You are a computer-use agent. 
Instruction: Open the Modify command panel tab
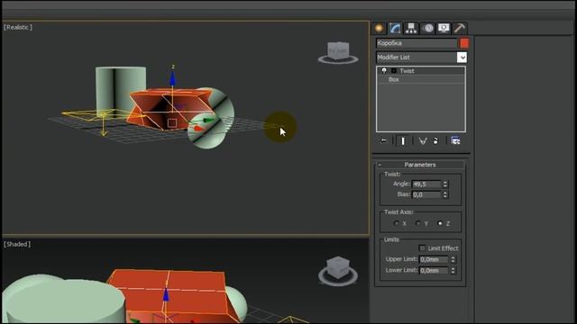coord(395,28)
